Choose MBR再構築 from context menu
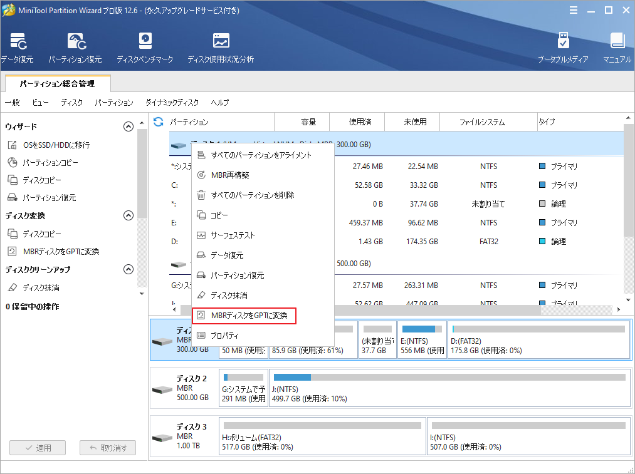The height and width of the screenshot is (474, 635). pos(263,175)
